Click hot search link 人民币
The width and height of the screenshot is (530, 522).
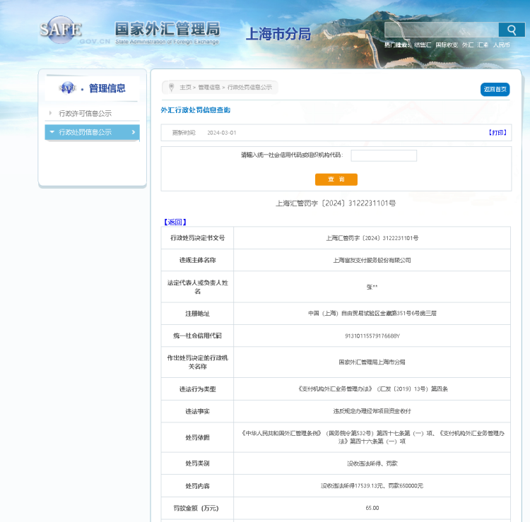pyautogui.click(x=501, y=45)
